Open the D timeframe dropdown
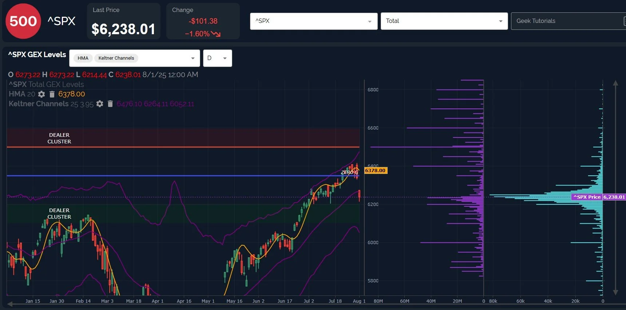This screenshot has width=626, height=310. pos(217,58)
